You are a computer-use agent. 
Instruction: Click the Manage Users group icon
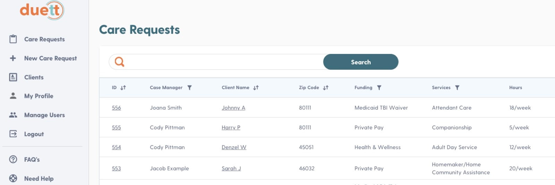[x=13, y=115]
